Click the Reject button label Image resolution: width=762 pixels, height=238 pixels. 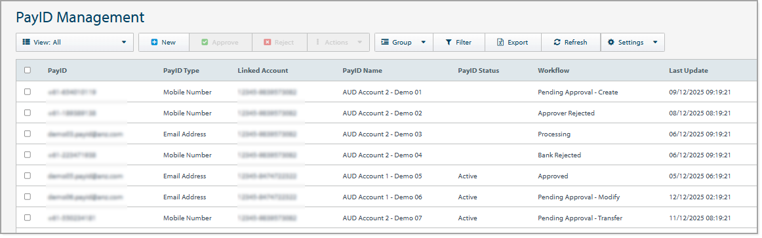click(x=285, y=42)
